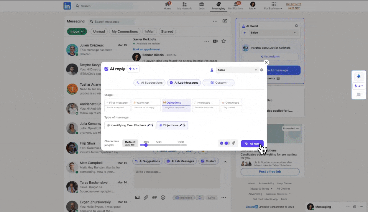Screen dimensions: 368x212
Task: Attach an image in the message composer
Action: (x=137, y=198)
